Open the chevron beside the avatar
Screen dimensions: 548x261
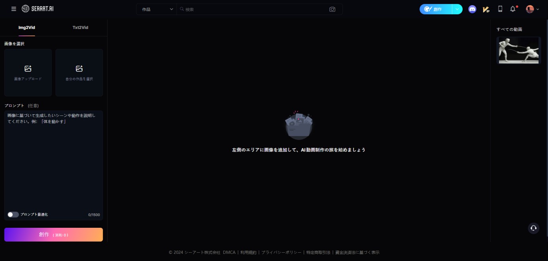click(x=537, y=9)
